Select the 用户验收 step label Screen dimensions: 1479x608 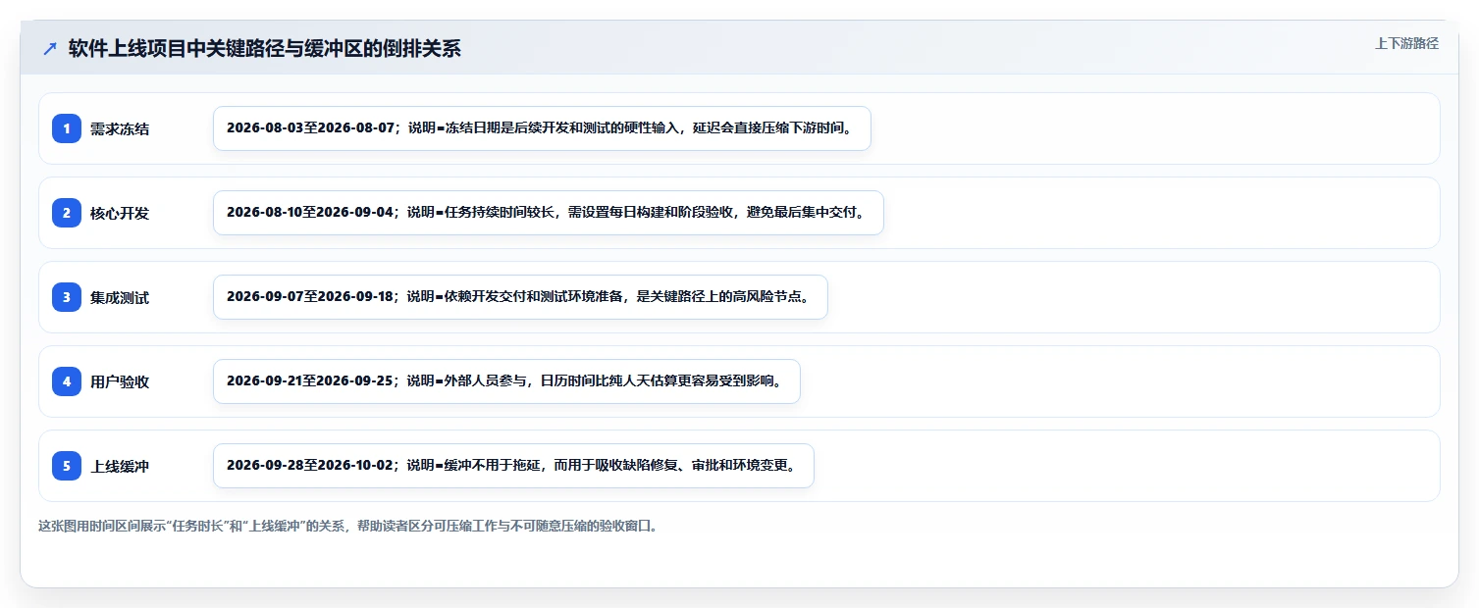click(120, 381)
